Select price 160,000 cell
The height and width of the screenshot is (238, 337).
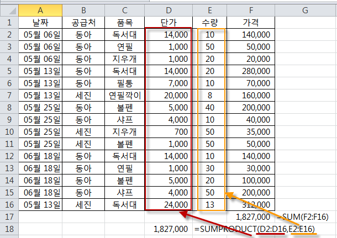(x=251, y=95)
